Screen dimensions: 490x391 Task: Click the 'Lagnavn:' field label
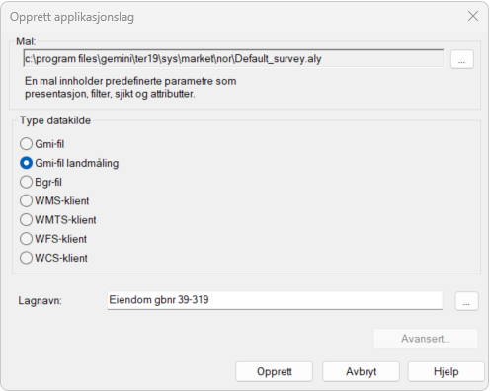pos(40,301)
